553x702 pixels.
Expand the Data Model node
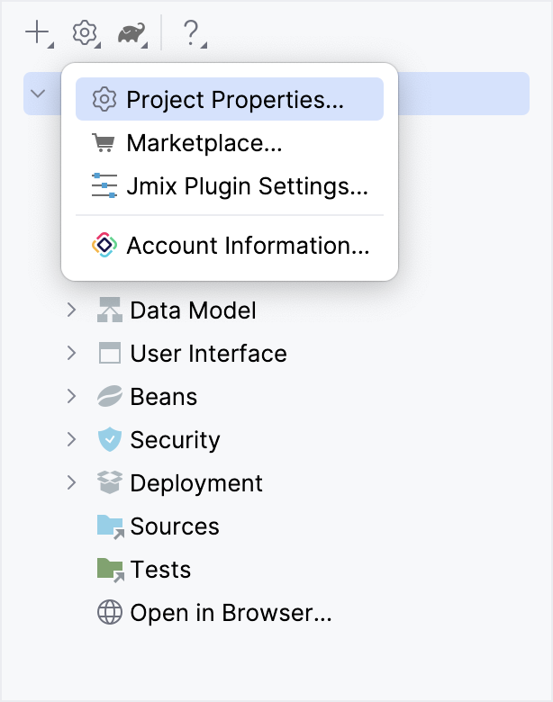tap(72, 310)
